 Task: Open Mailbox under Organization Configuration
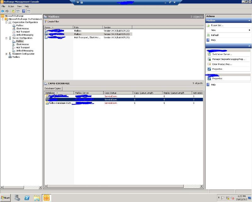point(20,26)
